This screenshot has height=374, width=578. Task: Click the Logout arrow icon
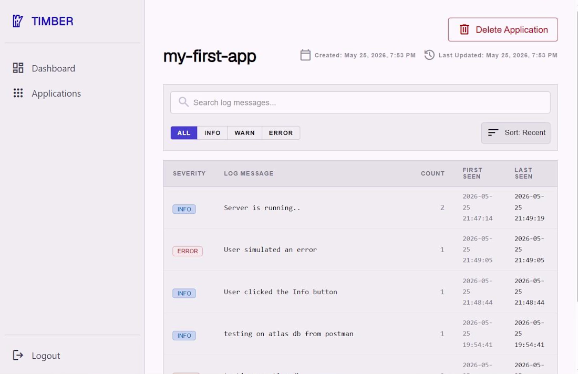pos(18,355)
